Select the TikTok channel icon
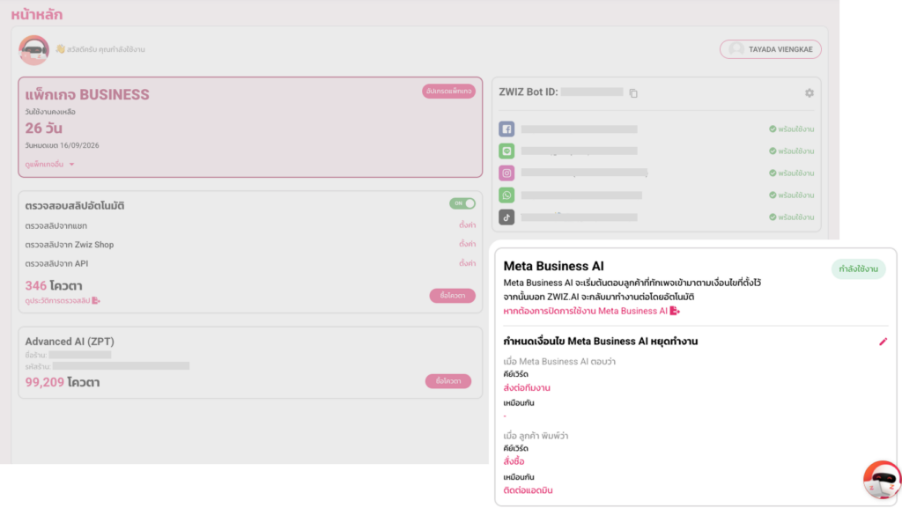This screenshot has width=902, height=515. (x=506, y=217)
